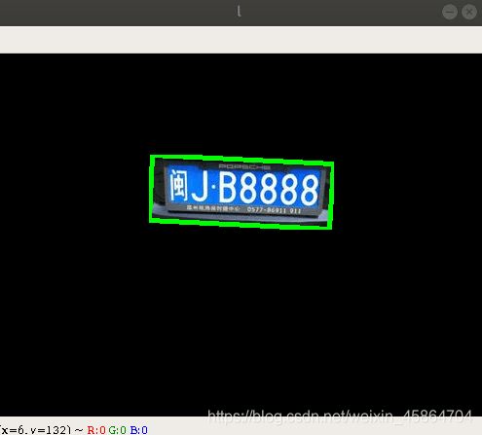The width and height of the screenshot is (482, 435).
Task: Click the detected license plate image
Action: [x=241, y=192]
